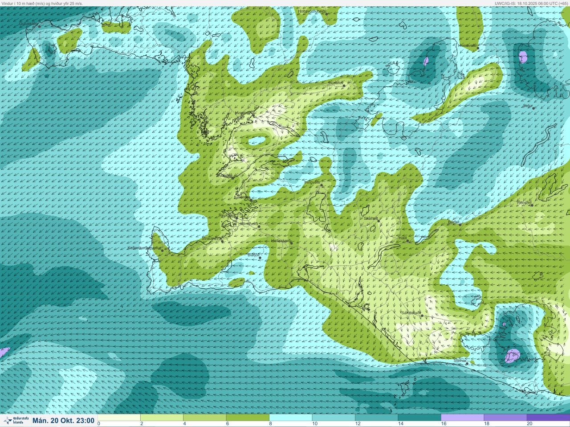Select the 8–10 m/s light cyan legend swatch
The image size is (570, 427).
(291, 418)
